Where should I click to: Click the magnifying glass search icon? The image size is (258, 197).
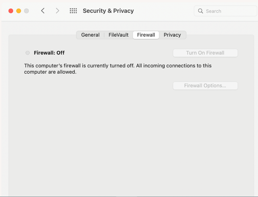[x=201, y=11]
